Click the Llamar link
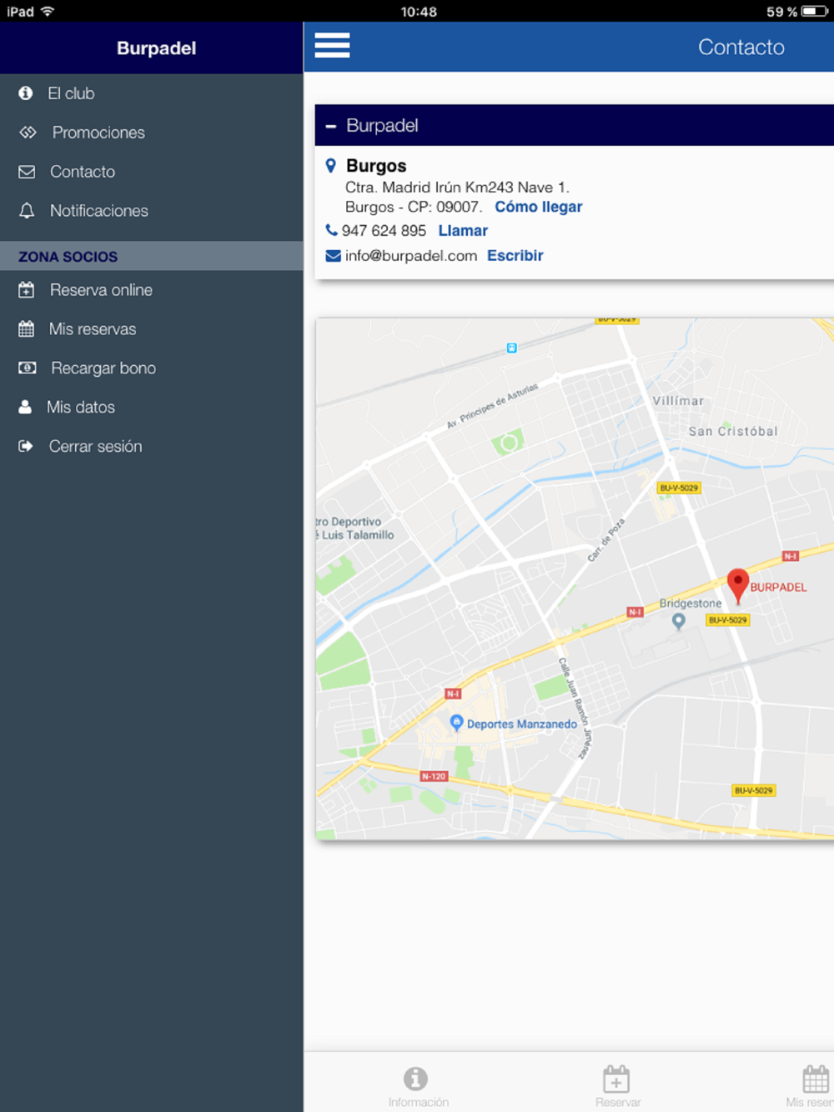Image resolution: width=834 pixels, height=1112 pixels. click(x=463, y=231)
